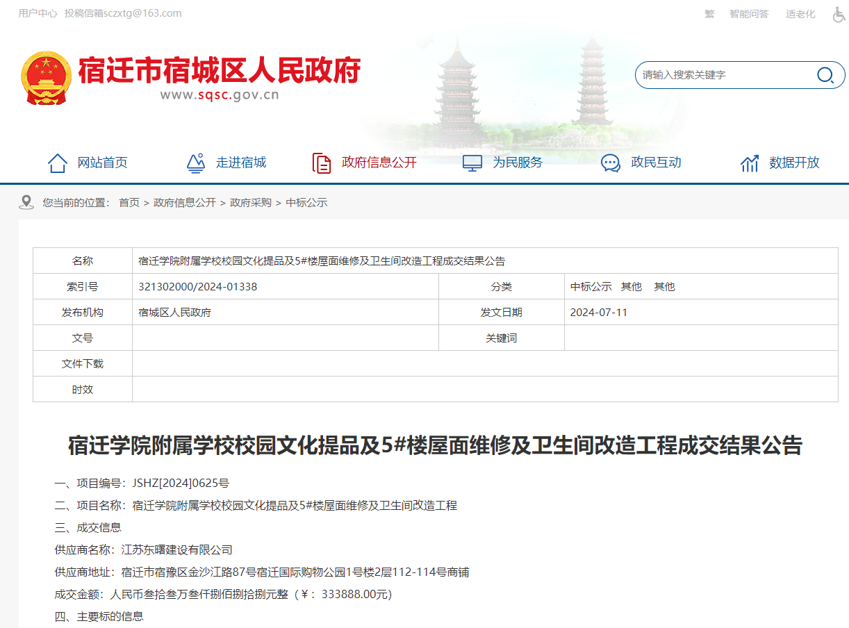Click the announcement title in the 名称 row
Image resolution: width=849 pixels, height=628 pixels.
[x=322, y=261]
